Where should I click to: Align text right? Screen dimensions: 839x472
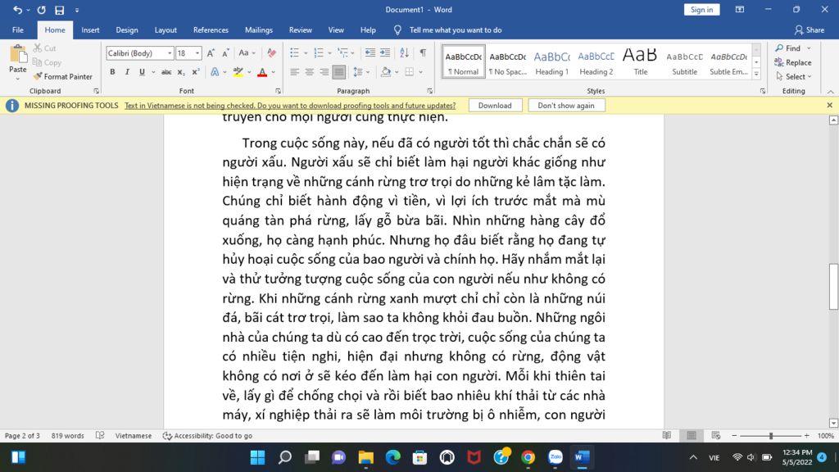[x=324, y=72]
